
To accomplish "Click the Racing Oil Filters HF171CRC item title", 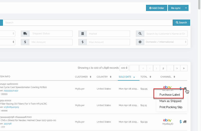I will pyautogui.click(x=24, y=104).
